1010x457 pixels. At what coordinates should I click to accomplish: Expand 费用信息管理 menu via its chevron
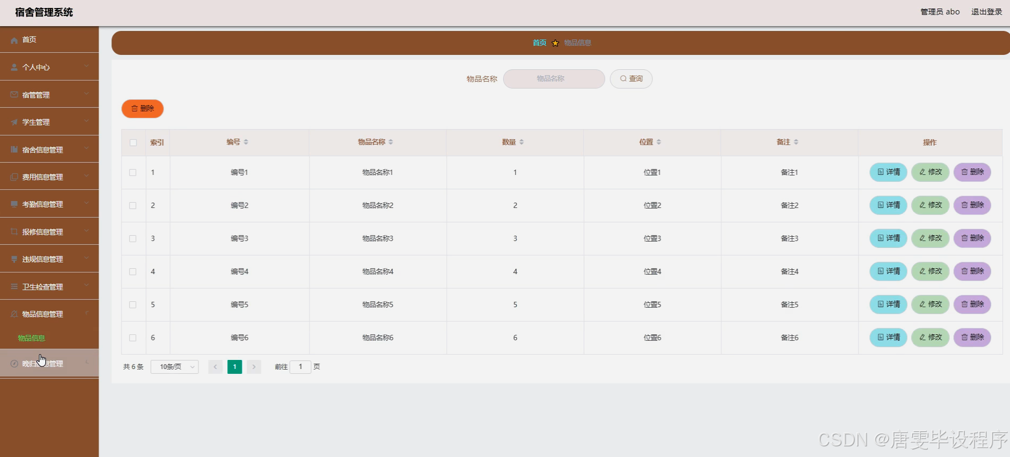click(86, 177)
